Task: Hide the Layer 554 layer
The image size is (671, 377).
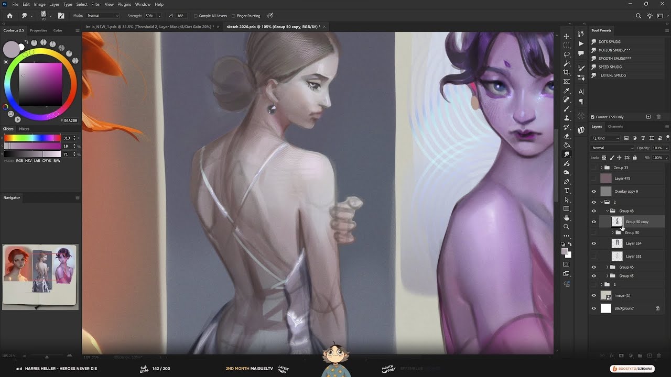Action: 594,243
